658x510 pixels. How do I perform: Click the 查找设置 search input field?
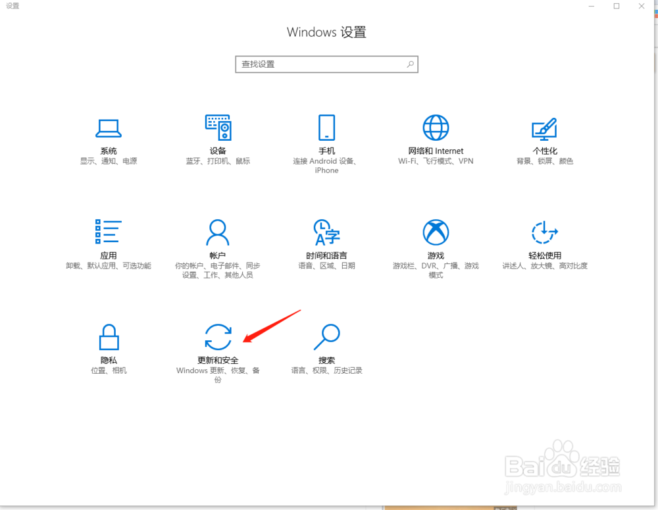316,64
